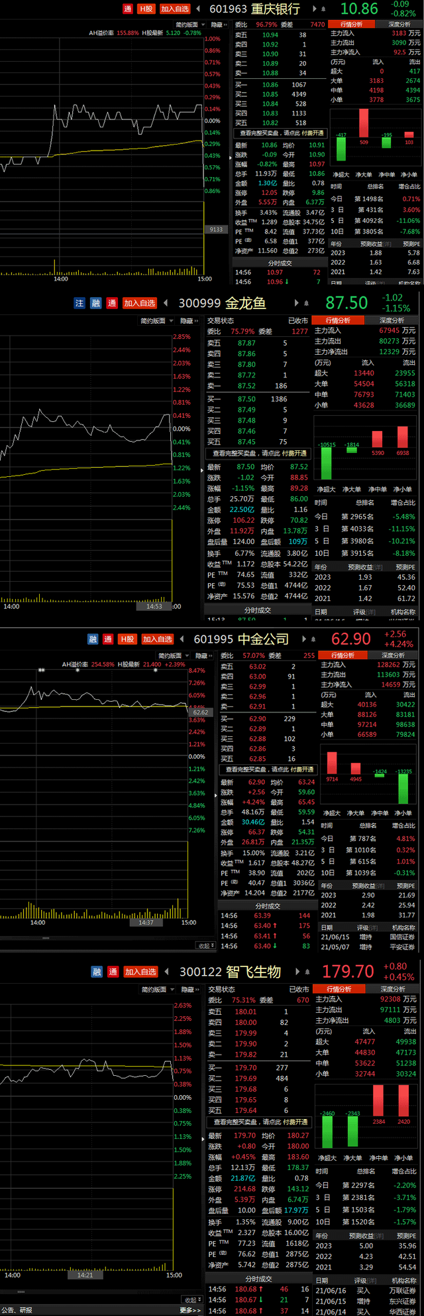Hide side panel via 隐藏 in 中金公司 chart
Image resolution: width=424 pixels, height=1316 pixels.
tap(205, 655)
